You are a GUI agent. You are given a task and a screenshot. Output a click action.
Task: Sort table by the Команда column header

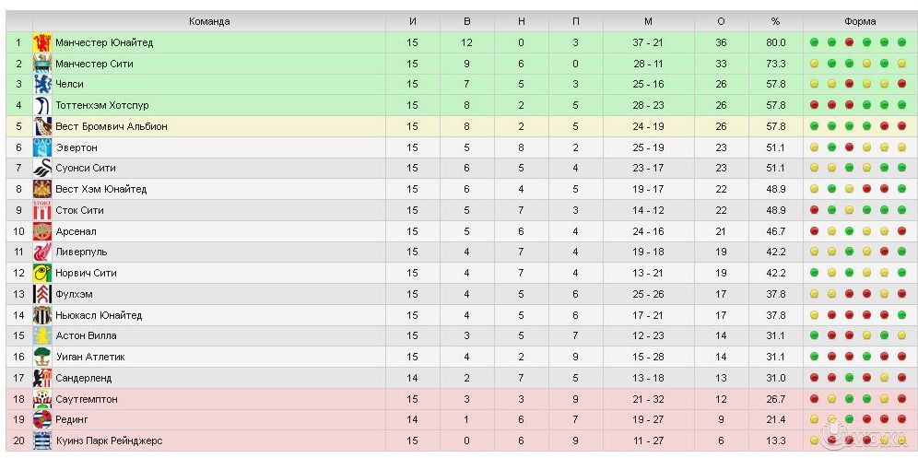pyautogui.click(x=209, y=21)
